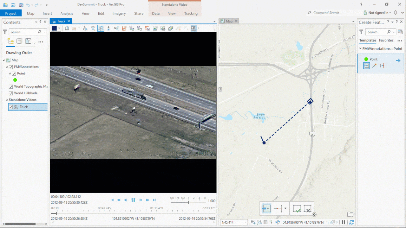This screenshot has height=228, width=406.
Task: Open the Tracking tab under Standalone Video
Action: click(x=191, y=13)
